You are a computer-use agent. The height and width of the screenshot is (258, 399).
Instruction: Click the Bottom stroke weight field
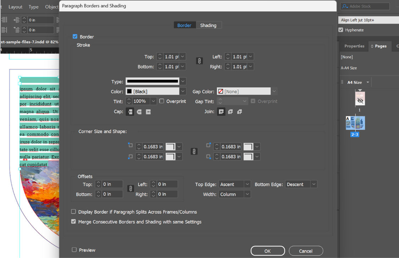pyautogui.click(x=171, y=66)
